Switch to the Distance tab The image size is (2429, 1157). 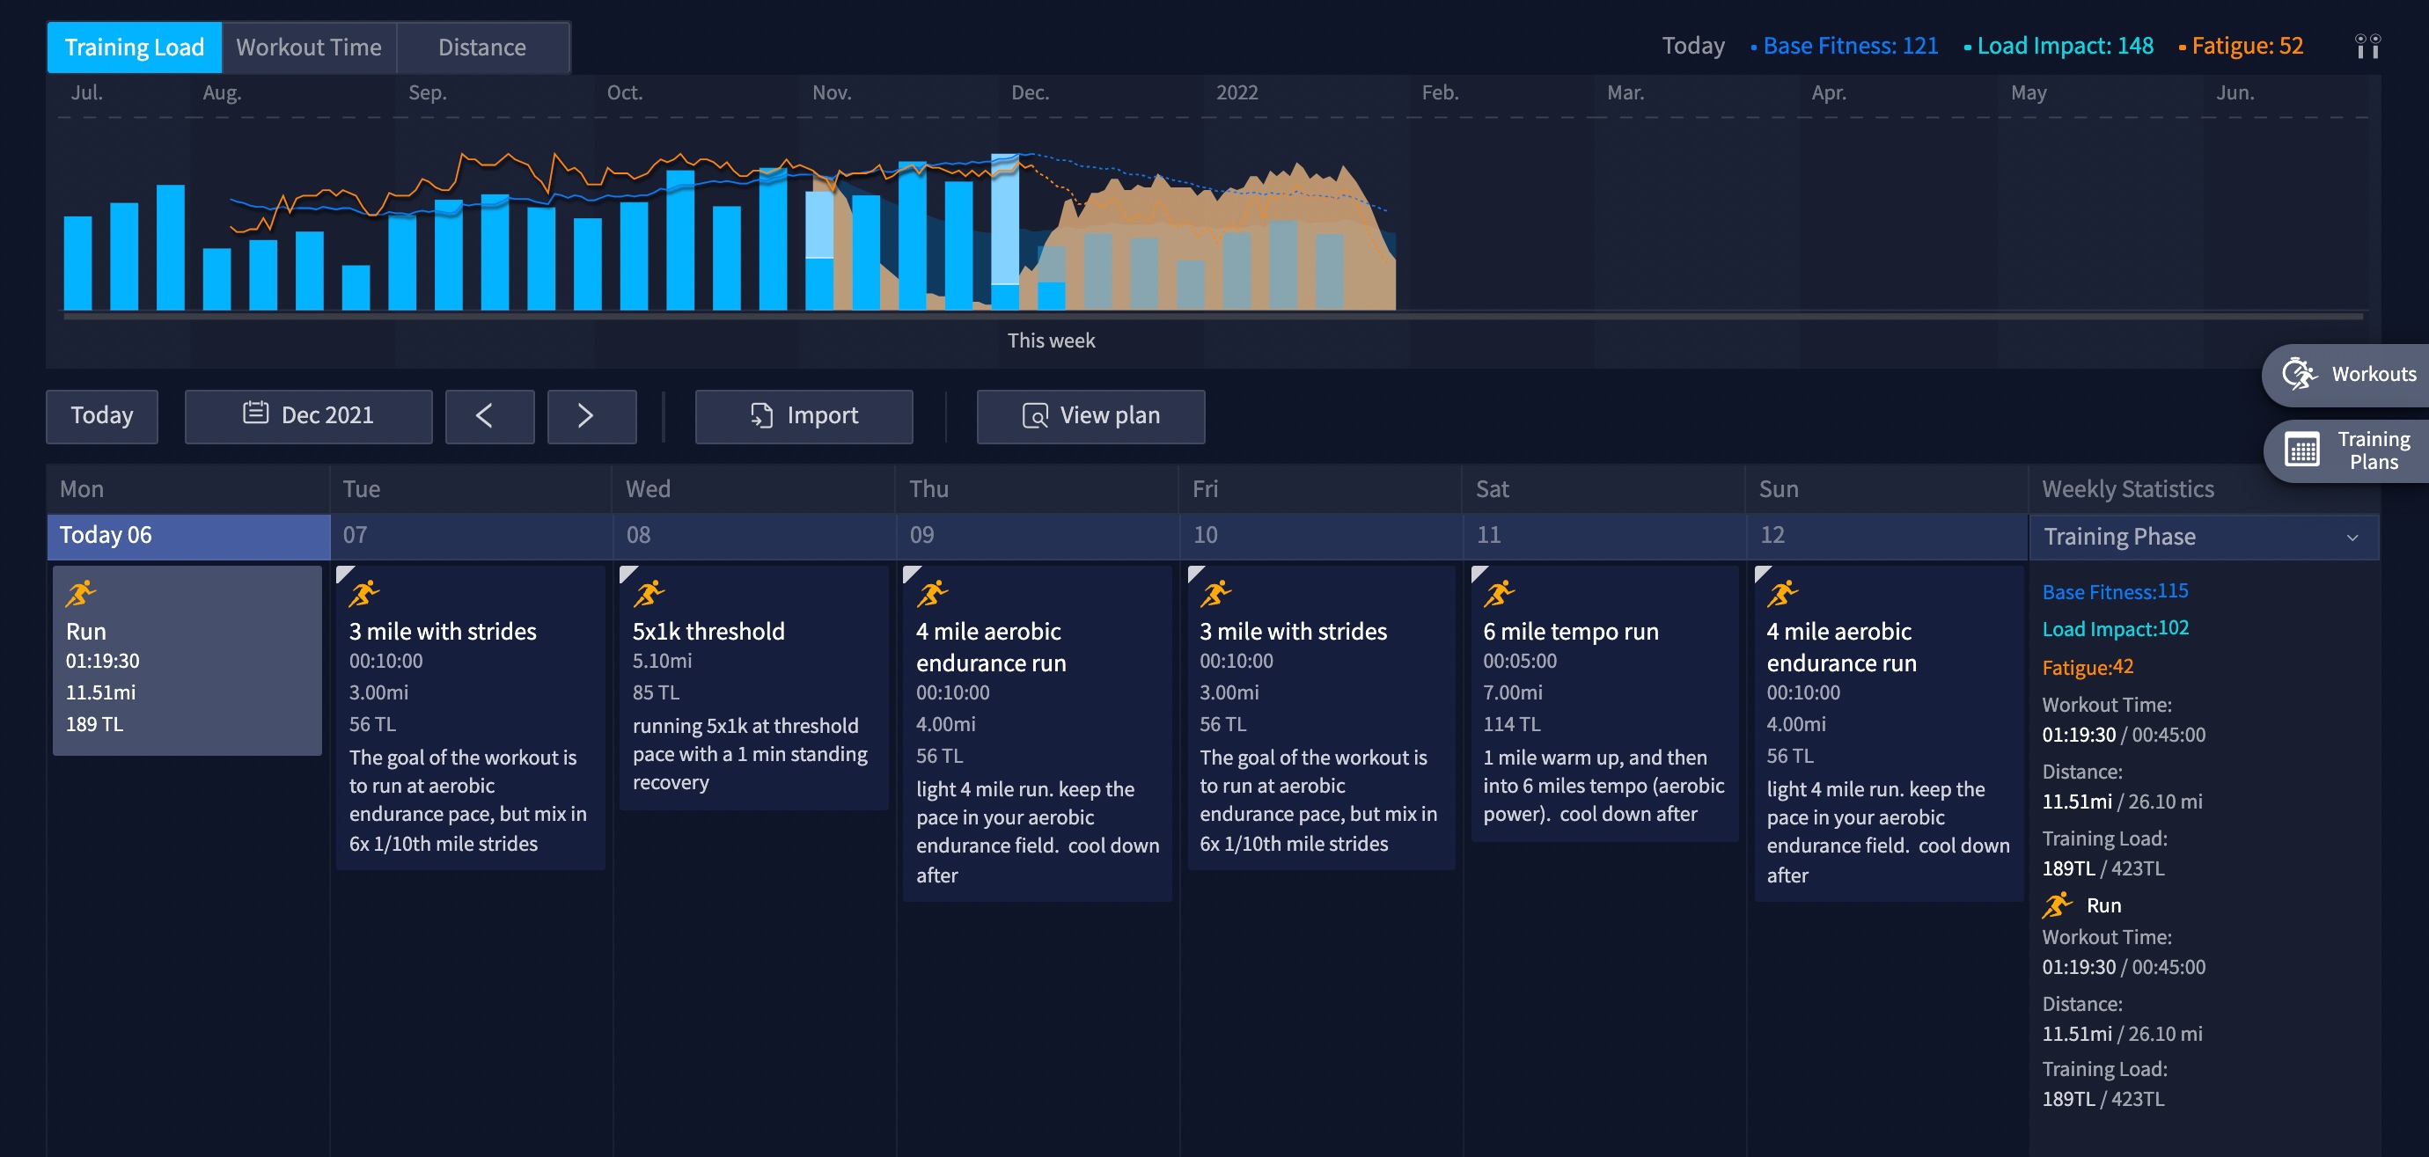point(482,48)
